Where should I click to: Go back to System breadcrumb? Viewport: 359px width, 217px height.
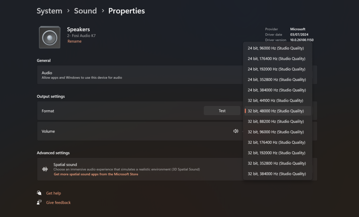(x=49, y=11)
